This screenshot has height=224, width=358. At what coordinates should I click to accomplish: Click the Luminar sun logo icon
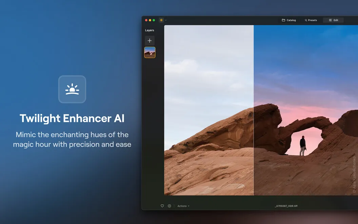coord(161,20)
